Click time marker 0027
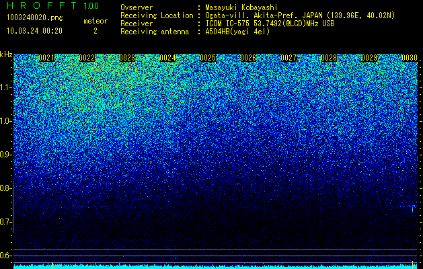The width and height of the screenshot is (423, 269). pyautogui.click(x=289, y=58)
